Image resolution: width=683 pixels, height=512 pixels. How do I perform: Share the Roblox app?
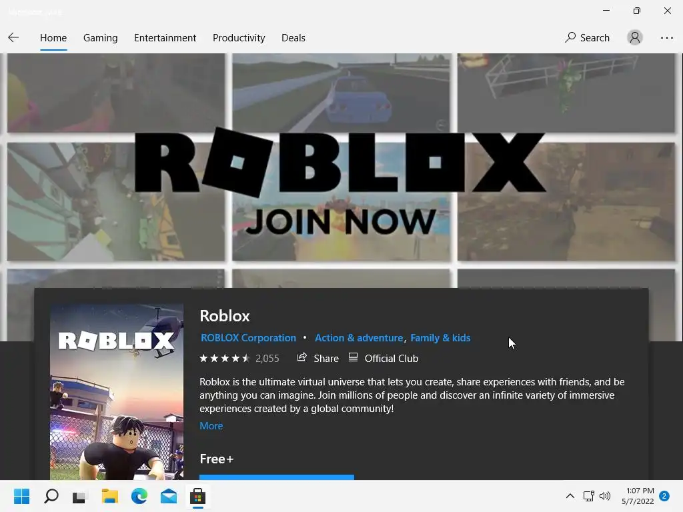point(317,358)
